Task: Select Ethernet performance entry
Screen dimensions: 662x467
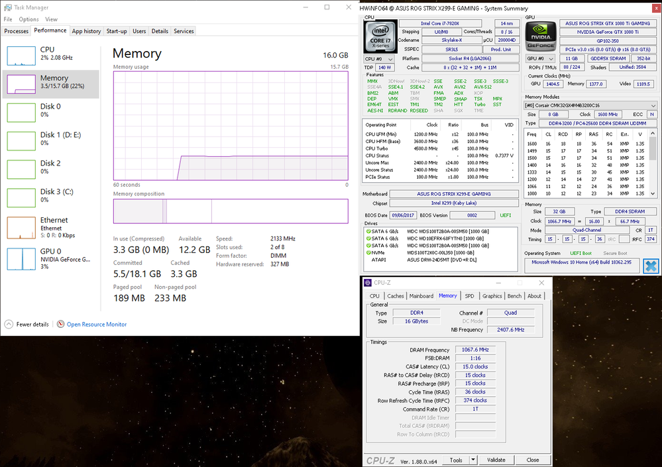Action: tap(51, 228)
